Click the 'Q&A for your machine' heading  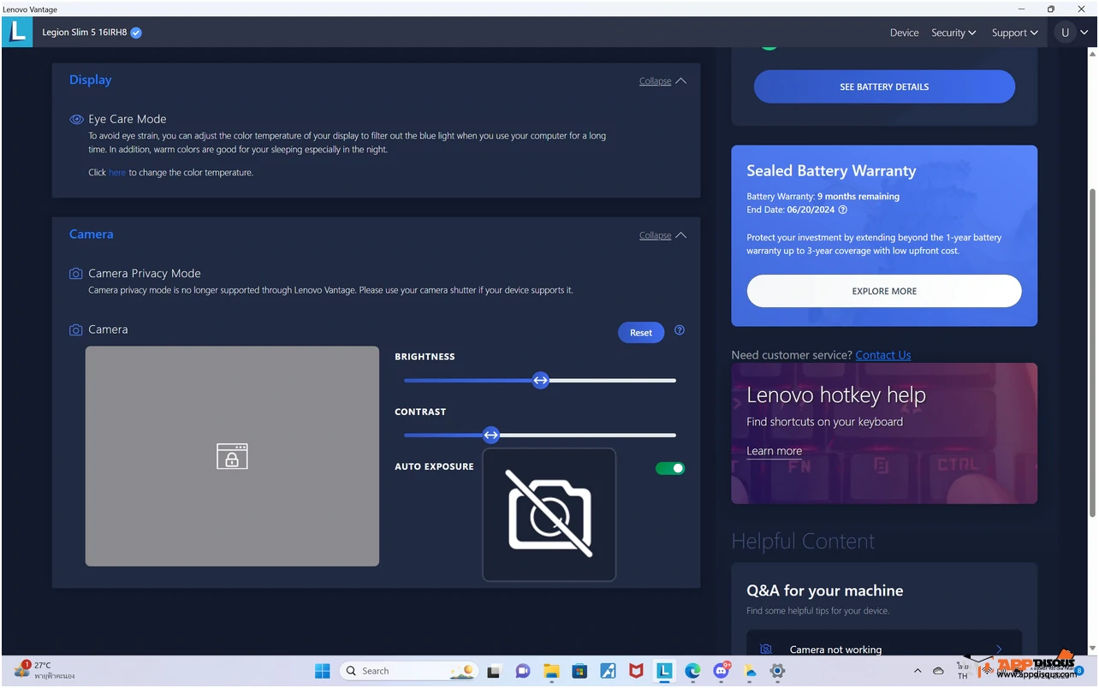825,590
